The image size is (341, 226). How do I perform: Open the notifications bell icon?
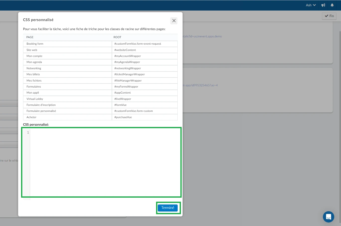(x=332, y=5)
